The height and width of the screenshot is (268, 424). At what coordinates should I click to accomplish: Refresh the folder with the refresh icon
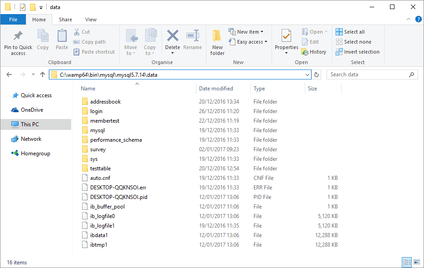click(316, 74)
